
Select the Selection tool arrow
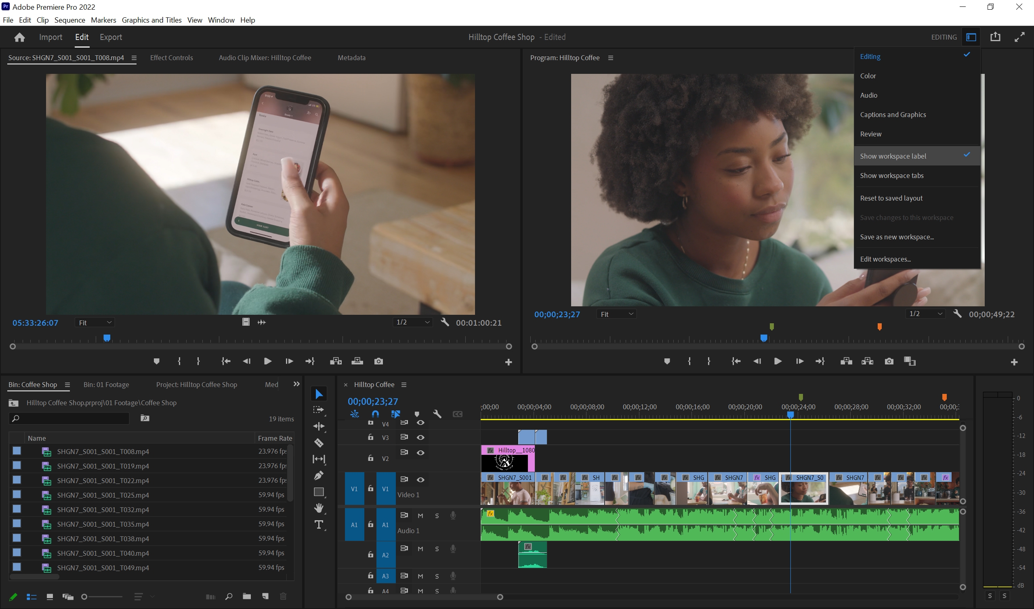(319, 393)
